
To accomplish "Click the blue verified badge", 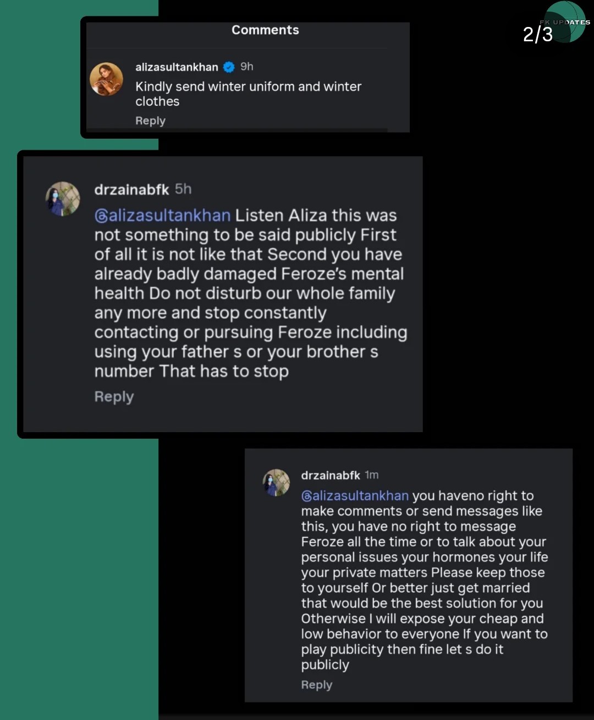I will tap(229, 67).
